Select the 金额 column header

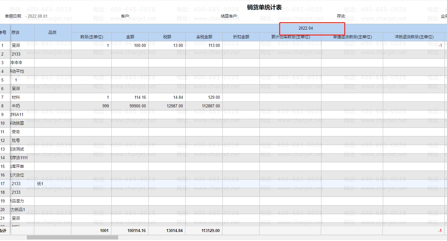pyautogui.click(x=130, y=37)
